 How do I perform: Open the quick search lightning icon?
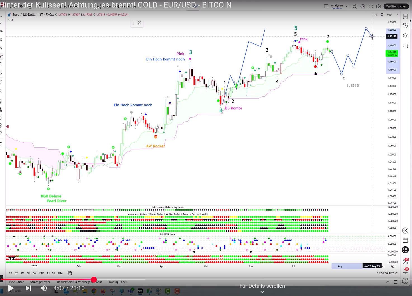click(355, 6)
